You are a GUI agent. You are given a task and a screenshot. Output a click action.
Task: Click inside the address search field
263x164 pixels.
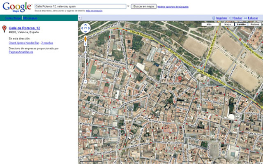pyautogui.click(x=81, y=7)
